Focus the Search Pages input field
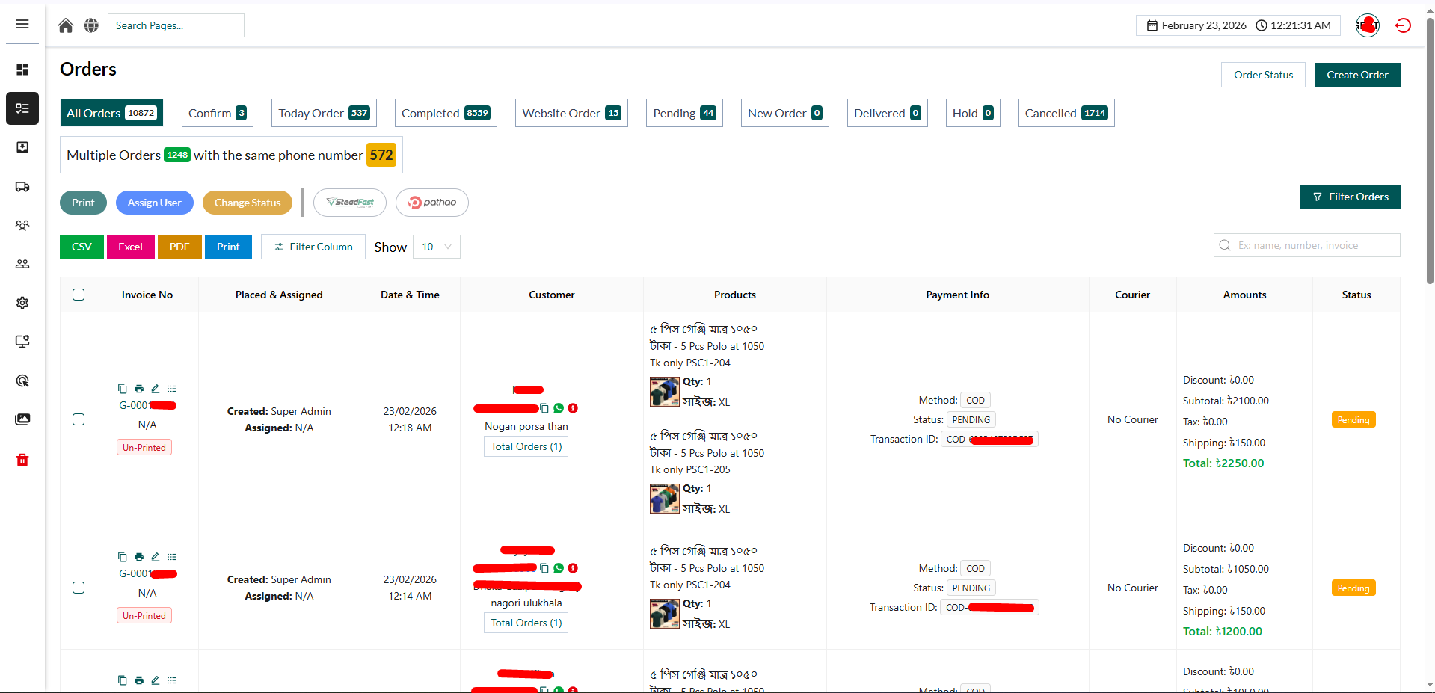This screenshot has width=1435, height=693. (176, 25)
